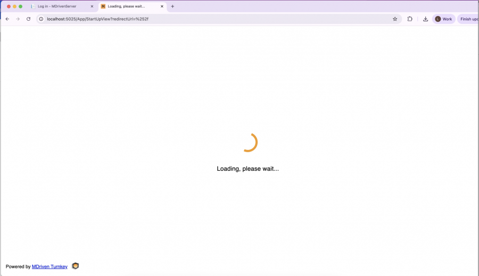Image resolution: width=479 pixels, height=276 pixels.
Task: Close the Loading, please wait tab
Action: pos(162,6)
